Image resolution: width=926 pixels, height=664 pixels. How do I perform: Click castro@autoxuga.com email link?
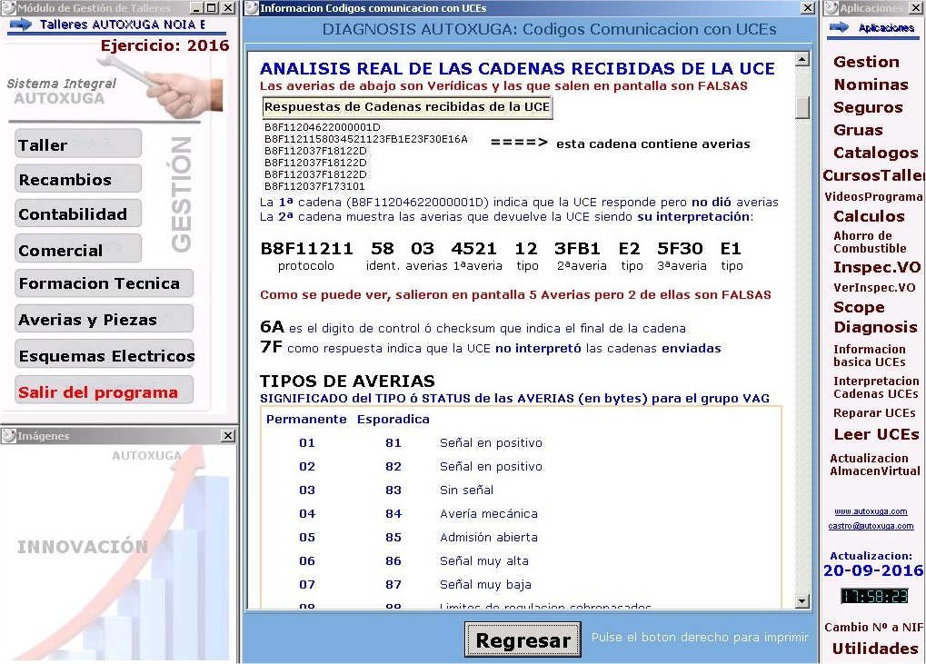click(871, 525)
